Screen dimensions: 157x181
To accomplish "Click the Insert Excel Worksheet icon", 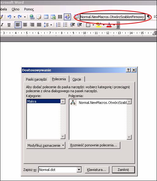I will (x=53, y=17).
